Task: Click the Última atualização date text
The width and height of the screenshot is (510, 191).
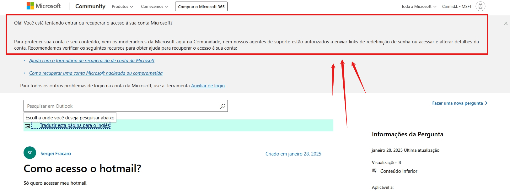Action: (405, 150)
